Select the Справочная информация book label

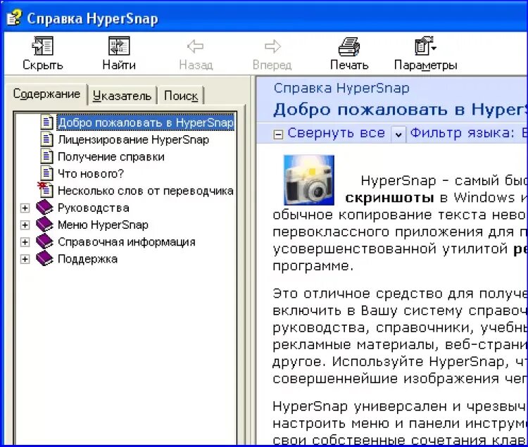click(x=127, y=241)
